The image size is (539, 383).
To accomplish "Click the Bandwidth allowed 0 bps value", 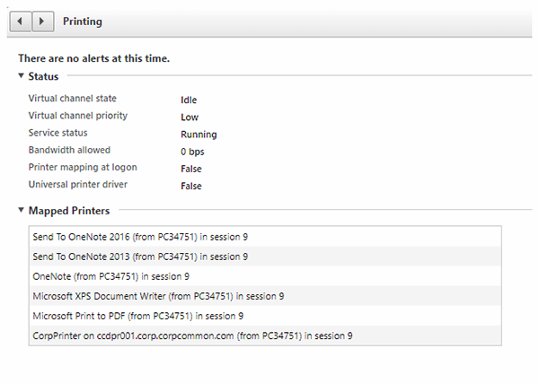I will [192, 152].
